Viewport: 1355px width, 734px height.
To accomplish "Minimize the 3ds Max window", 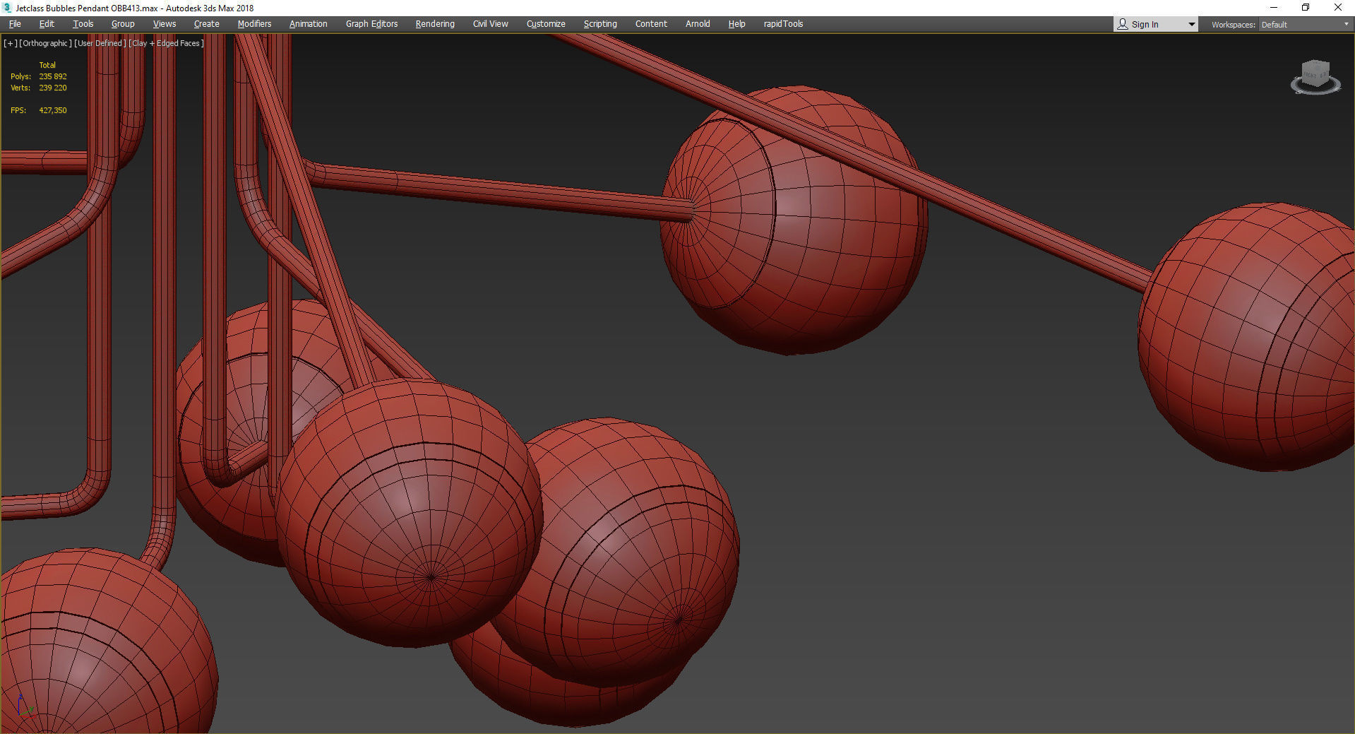I will (x=1274, y=8).
